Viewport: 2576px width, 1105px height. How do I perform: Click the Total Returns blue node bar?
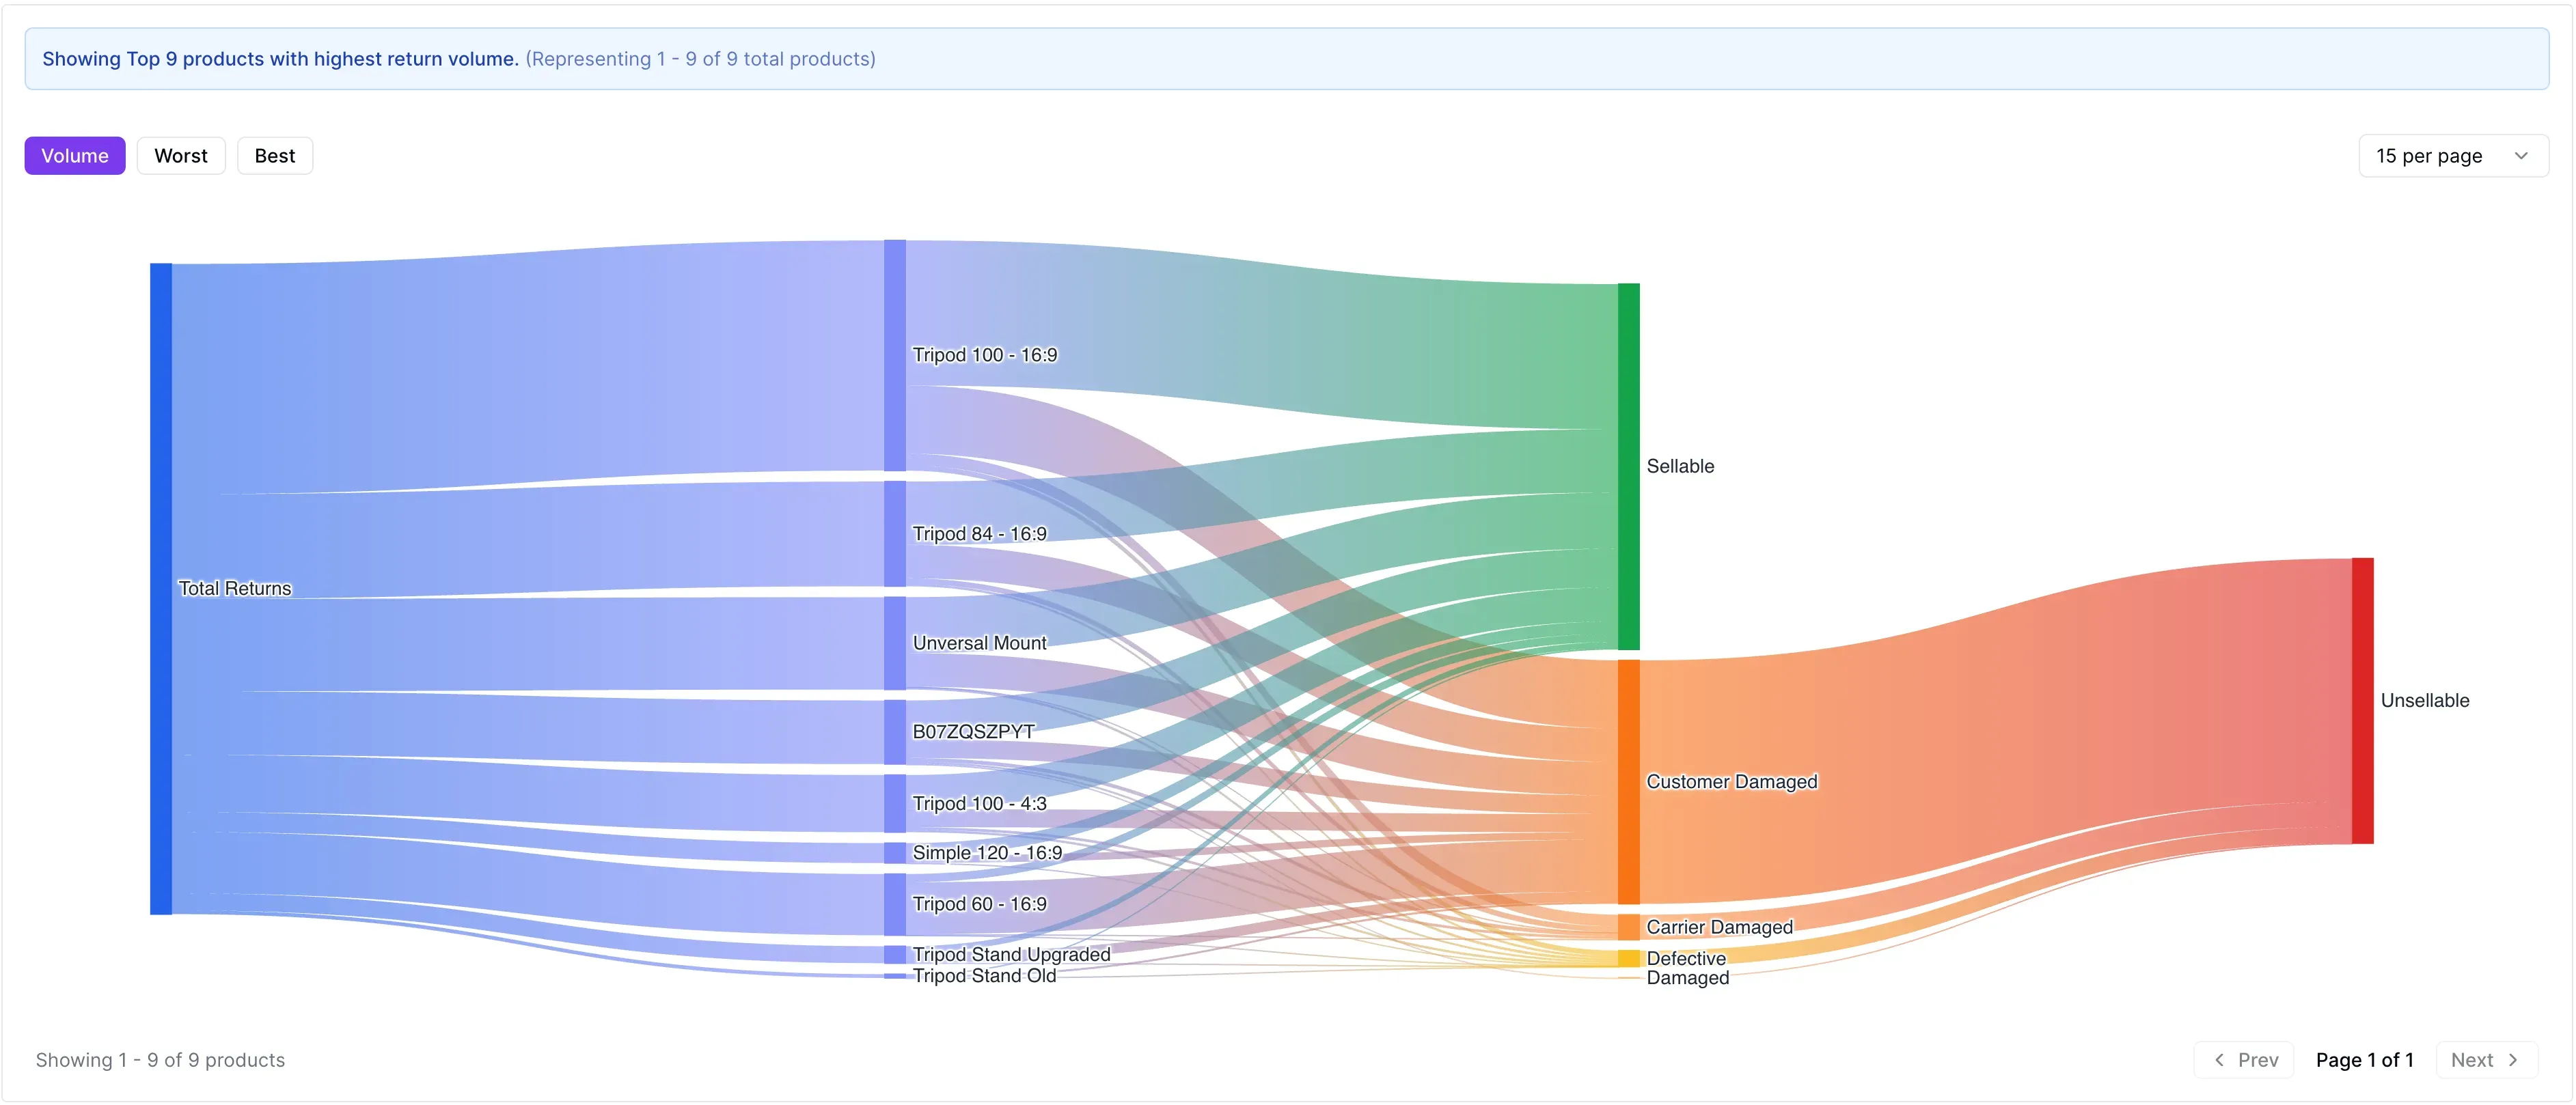click(x=161, y=589)
